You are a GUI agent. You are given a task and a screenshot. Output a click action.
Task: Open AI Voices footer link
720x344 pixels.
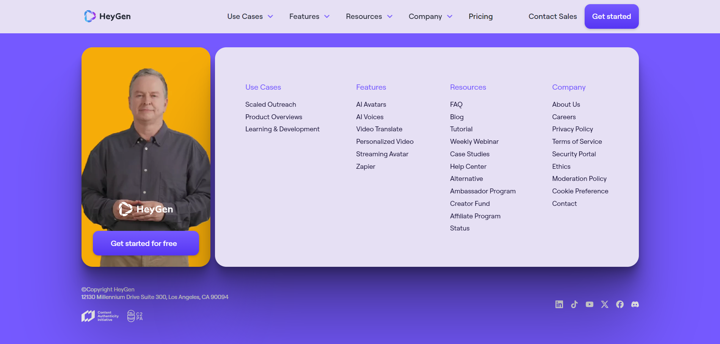click(370, 117)
